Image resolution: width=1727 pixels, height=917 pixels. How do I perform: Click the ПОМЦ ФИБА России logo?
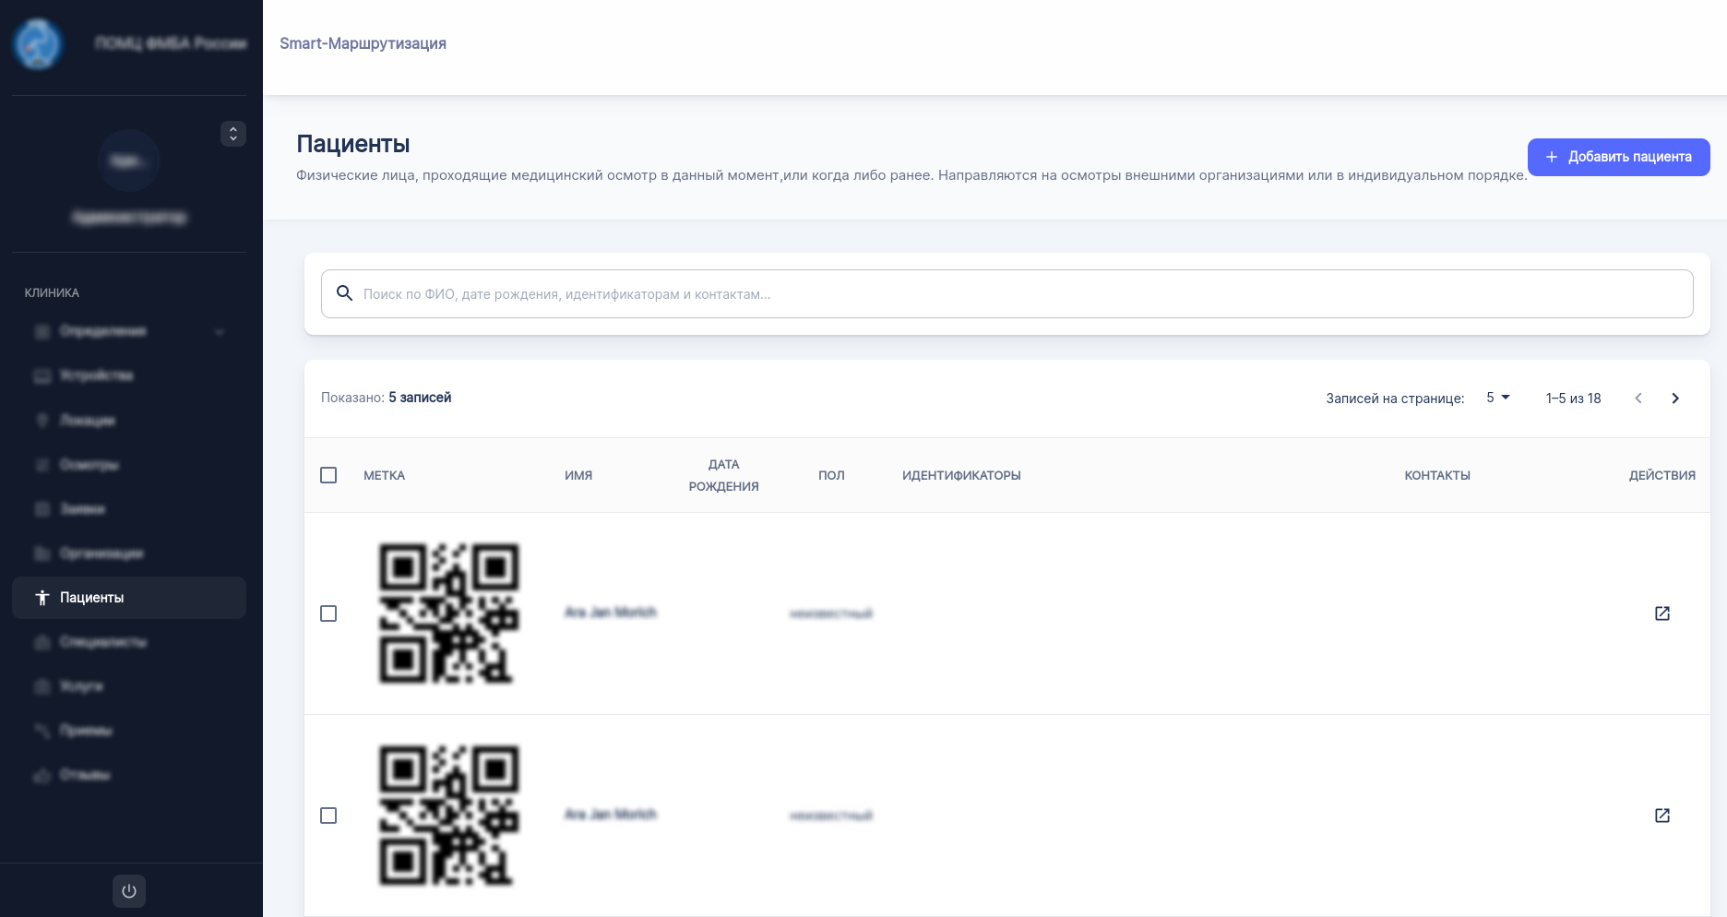[39, 43]
